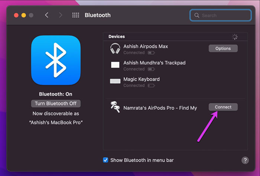Select Ashish Mundhra's Trackpad row
260x176 pixels.
154,63
